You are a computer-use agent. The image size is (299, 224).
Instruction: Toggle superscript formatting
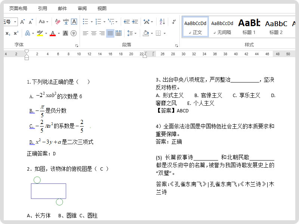click(16, 33)
